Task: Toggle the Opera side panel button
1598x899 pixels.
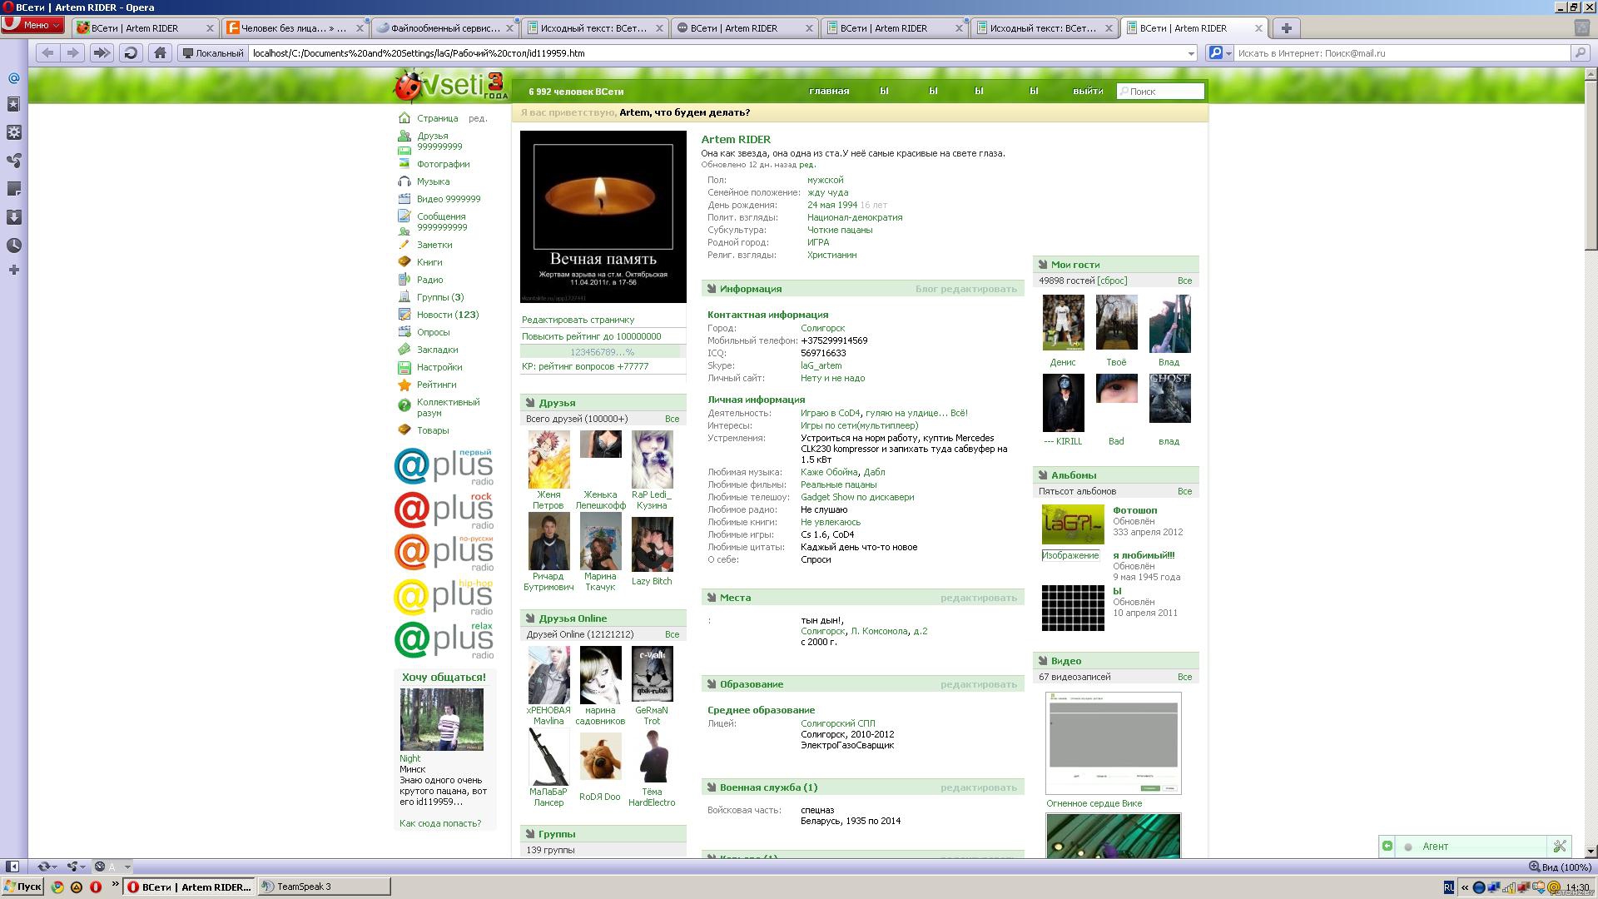Action: click(12, 867)
